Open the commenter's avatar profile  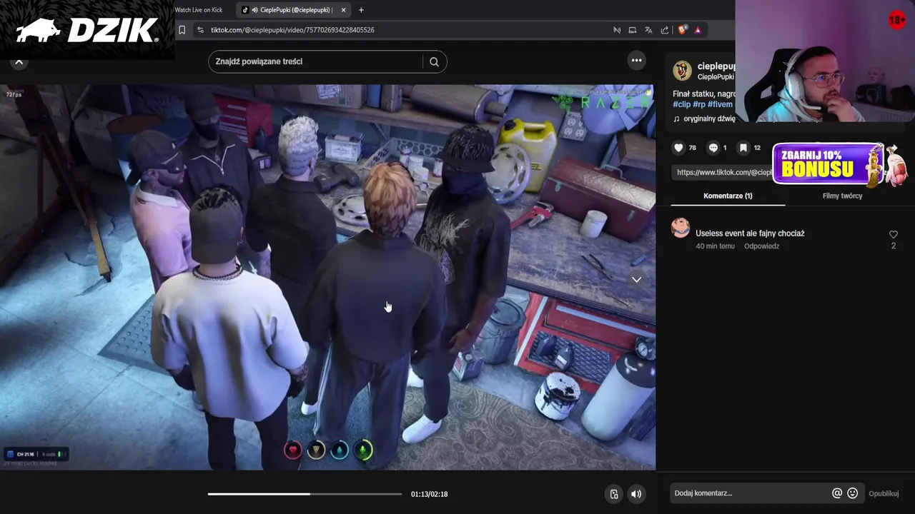point(681,228)
